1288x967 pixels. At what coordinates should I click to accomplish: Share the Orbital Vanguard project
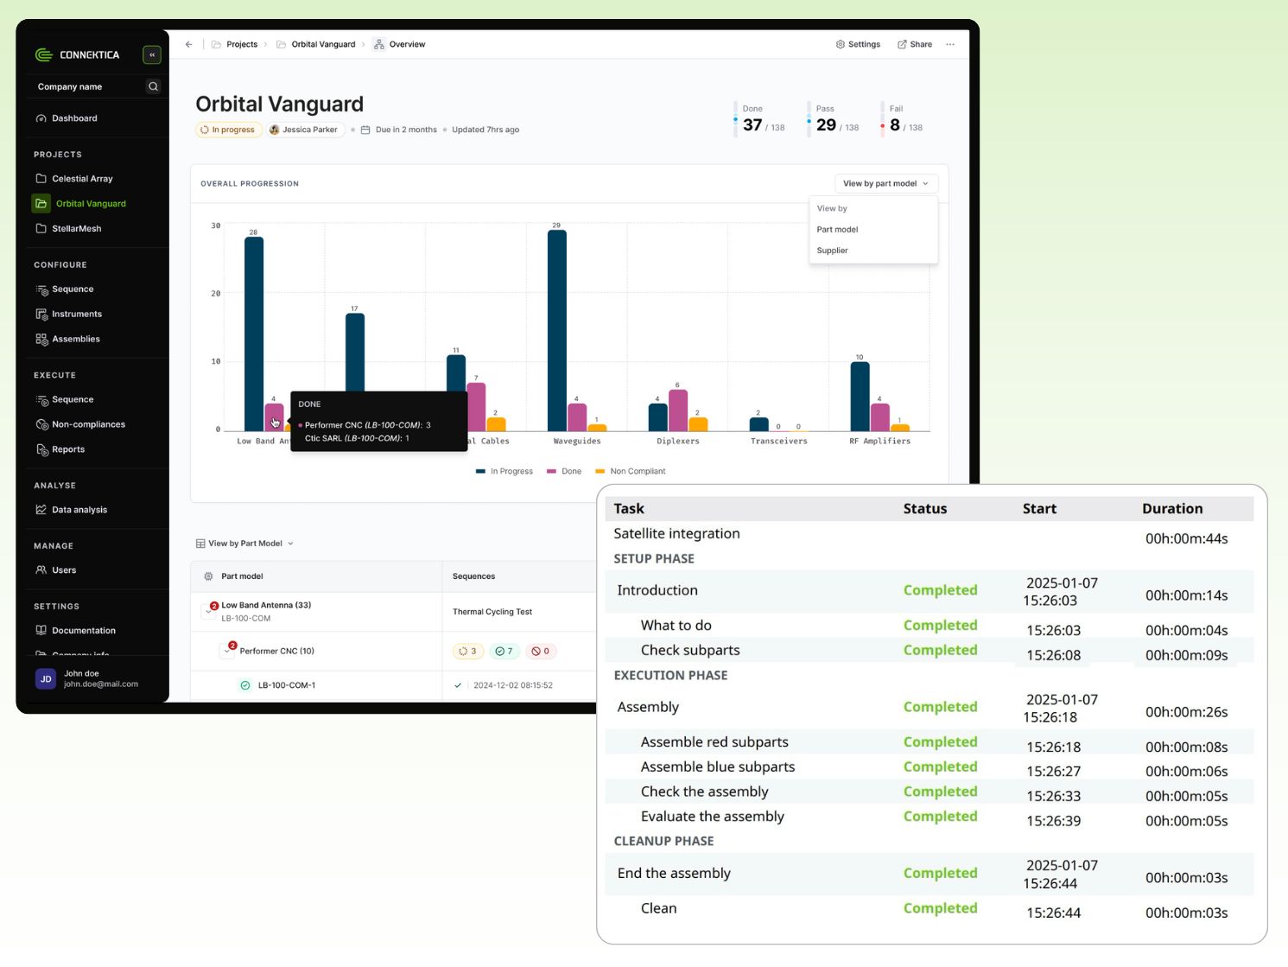(914, 44)
